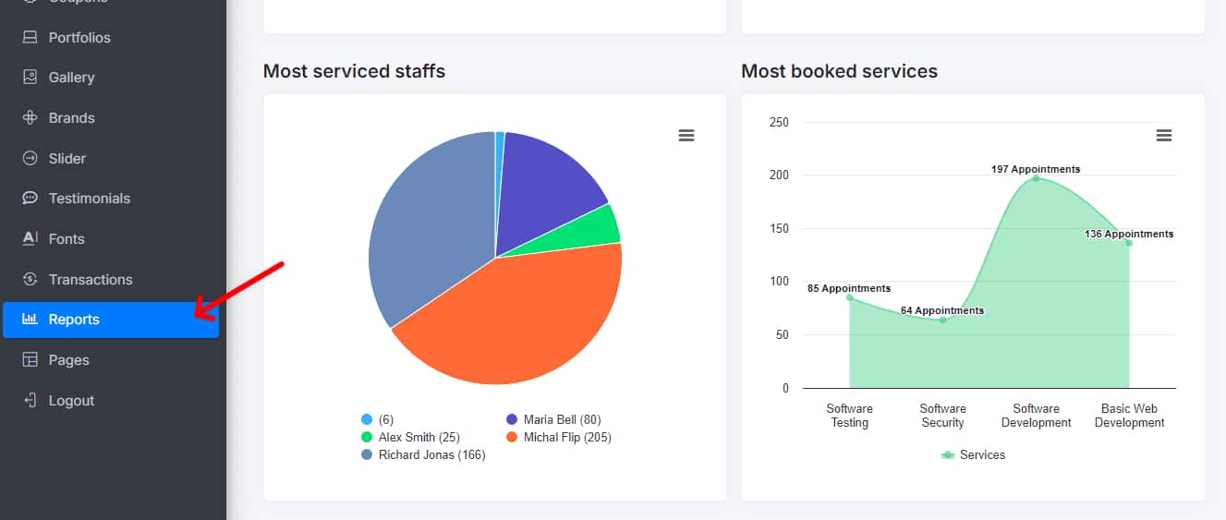This screenshot has width=1226, height=520.
Task: Open the booked services chart menu
Action: 1164,136
